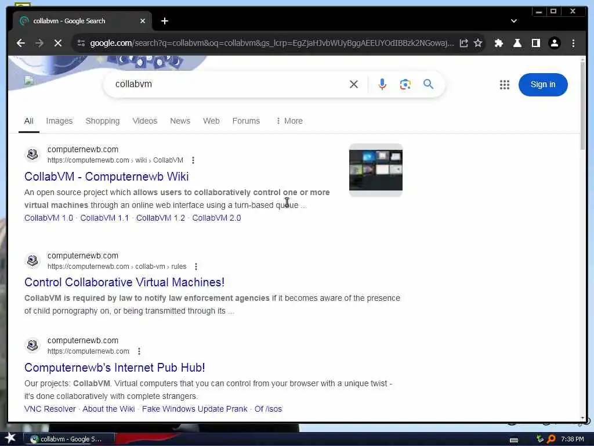Click the 7:38 PM taskbar clock
The height and width of the screenshot is (446, 594).
click(x=572, y=439)
